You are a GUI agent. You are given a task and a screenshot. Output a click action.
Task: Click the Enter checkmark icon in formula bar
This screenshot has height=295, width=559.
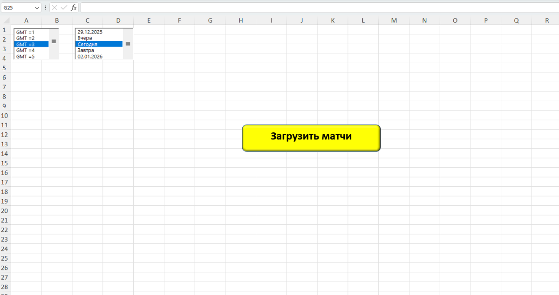[64, 7]
